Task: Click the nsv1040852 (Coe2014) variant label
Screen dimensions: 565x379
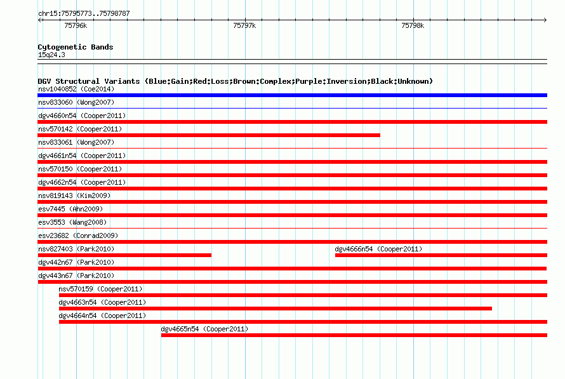Action: (x=76, y=89)
